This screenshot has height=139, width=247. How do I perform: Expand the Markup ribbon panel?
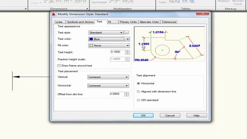coord(230,8)
